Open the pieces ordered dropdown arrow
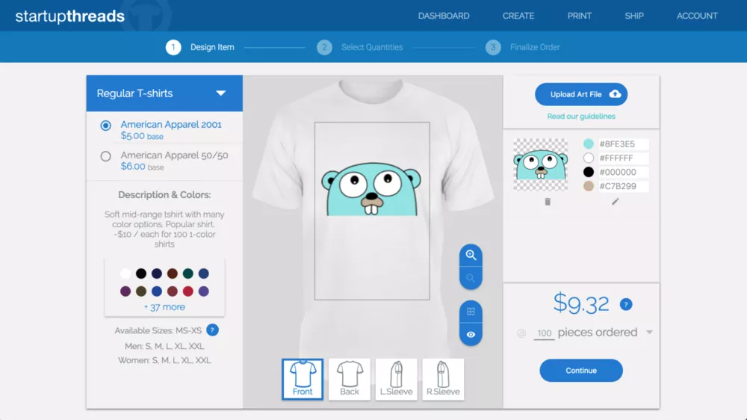Image resolution: width=747 pixels, height=420 pixels. 649,333
